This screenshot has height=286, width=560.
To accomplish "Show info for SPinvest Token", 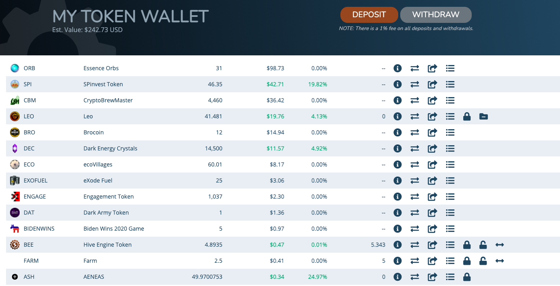I will click(397, 84).
